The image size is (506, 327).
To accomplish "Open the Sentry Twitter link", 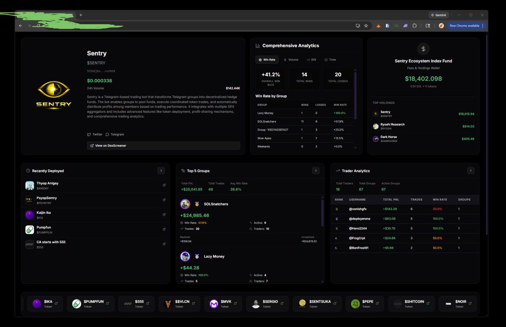I will click(95, 135).
